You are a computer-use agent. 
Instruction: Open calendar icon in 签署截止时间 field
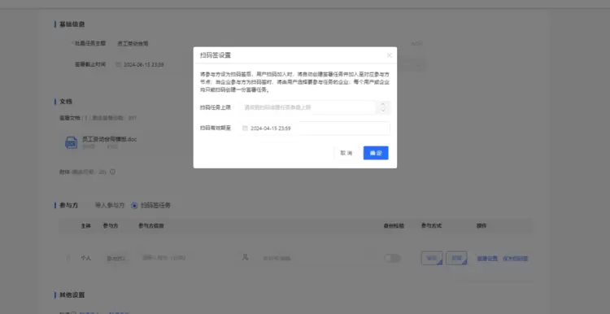(x=118, y=64)
